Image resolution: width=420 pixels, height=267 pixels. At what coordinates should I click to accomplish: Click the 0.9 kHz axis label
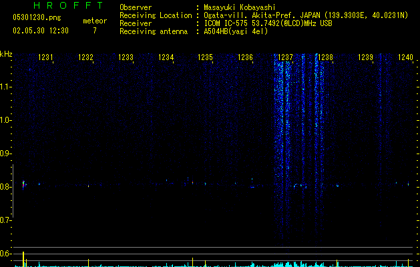5,154
